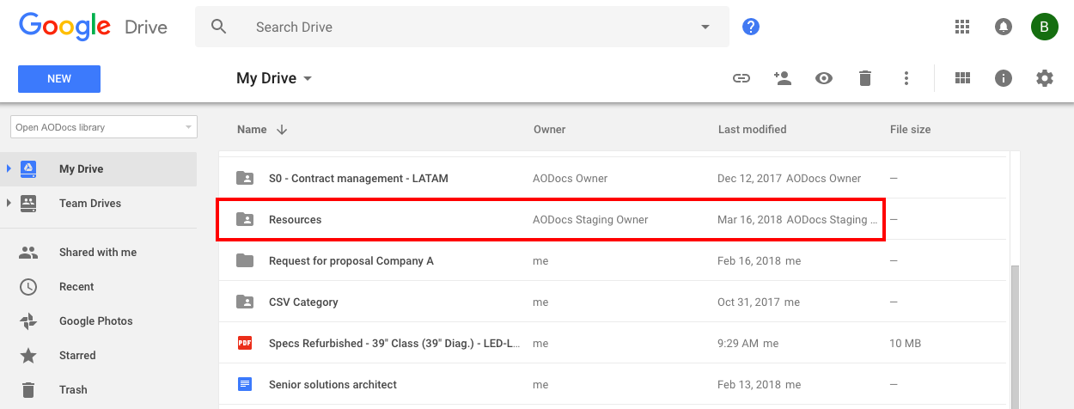Open the green B account avatar

(x=1044, y=27)
